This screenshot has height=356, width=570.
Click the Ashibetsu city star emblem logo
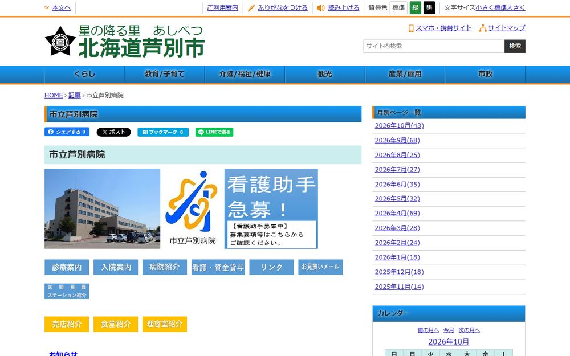(x=60, y=42)
